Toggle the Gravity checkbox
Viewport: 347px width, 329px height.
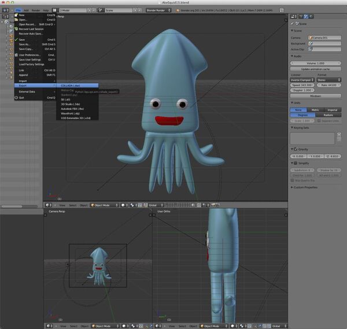[x=296, y=149]
